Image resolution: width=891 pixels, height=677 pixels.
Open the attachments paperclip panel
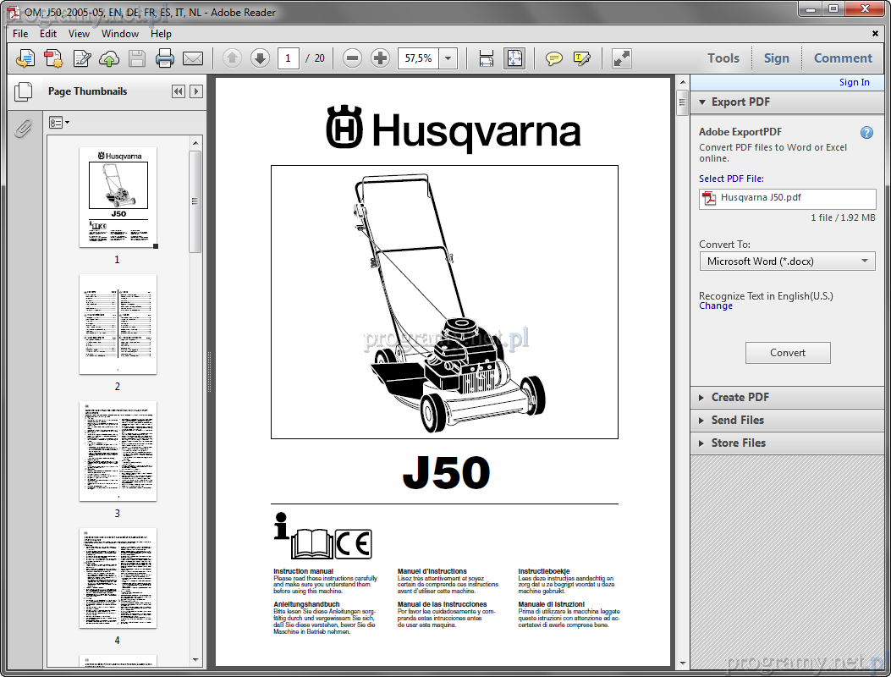pos(24,129)
